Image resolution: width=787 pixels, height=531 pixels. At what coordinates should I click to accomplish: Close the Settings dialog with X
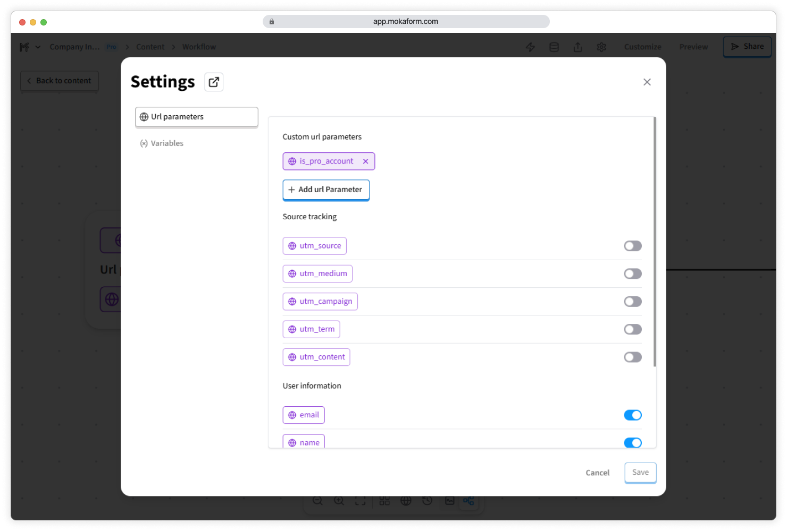[x=647, y=82]
